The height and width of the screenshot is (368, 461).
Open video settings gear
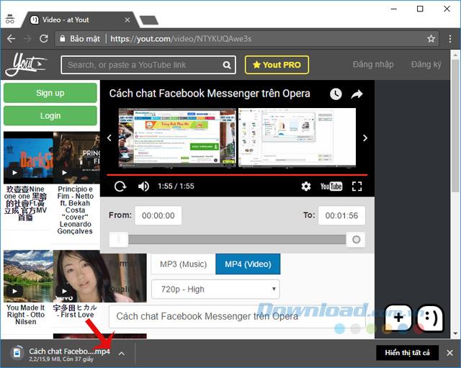[x=306, y=187]
